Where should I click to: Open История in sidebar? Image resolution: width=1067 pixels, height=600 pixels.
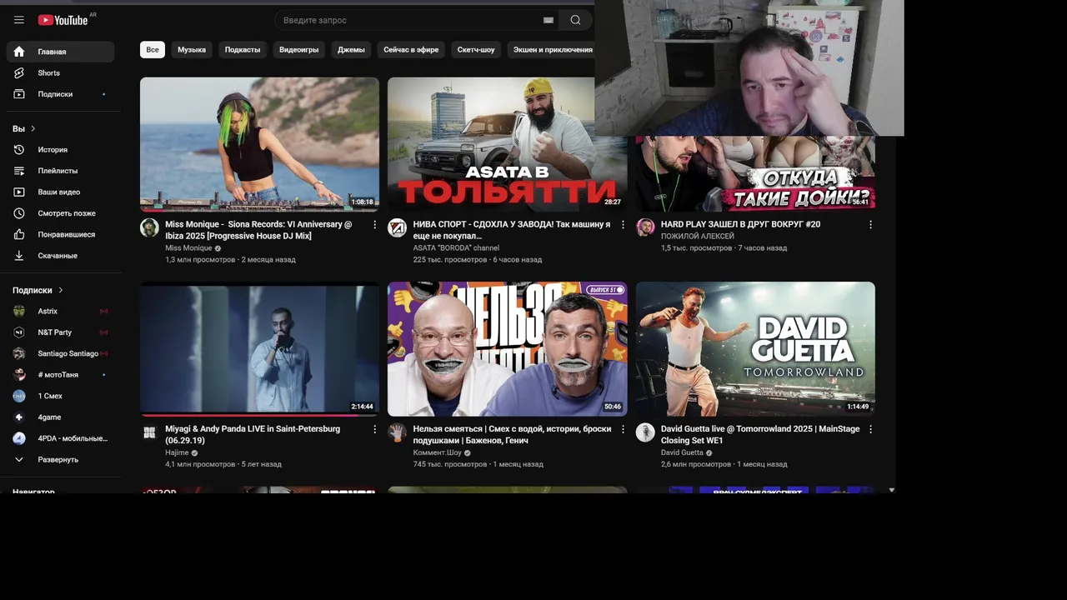60,150
